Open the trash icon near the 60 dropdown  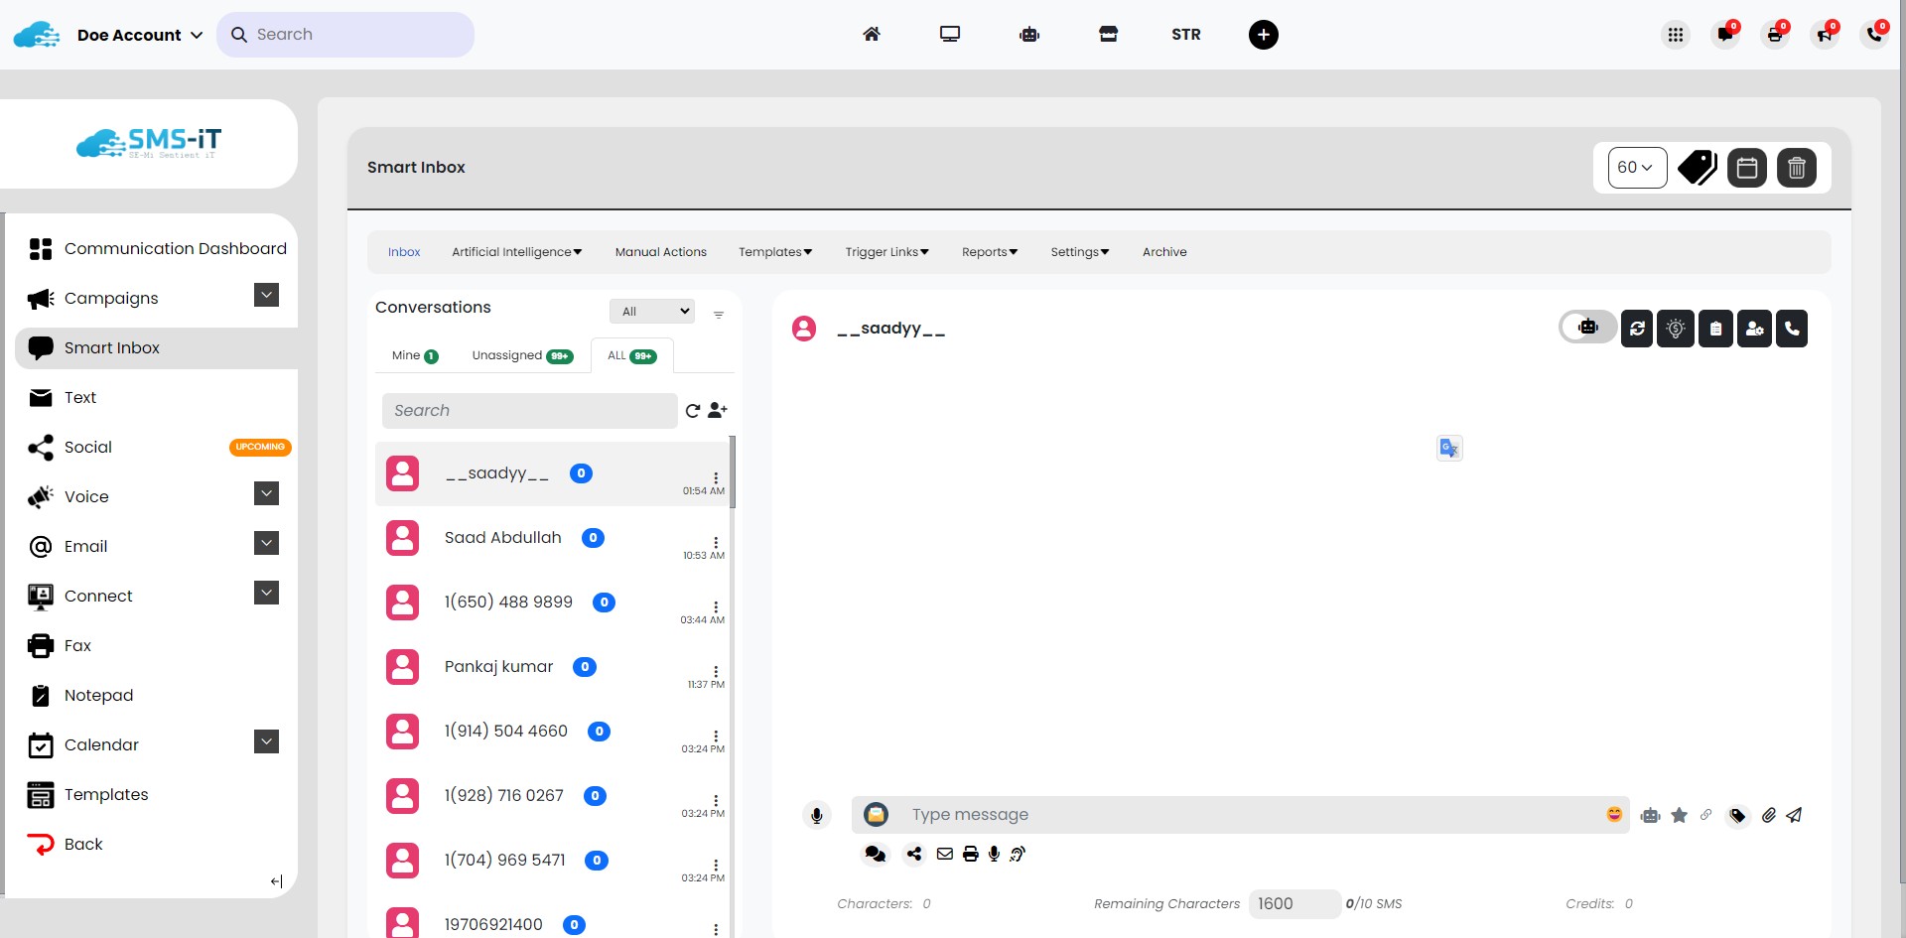(1797, 167)
